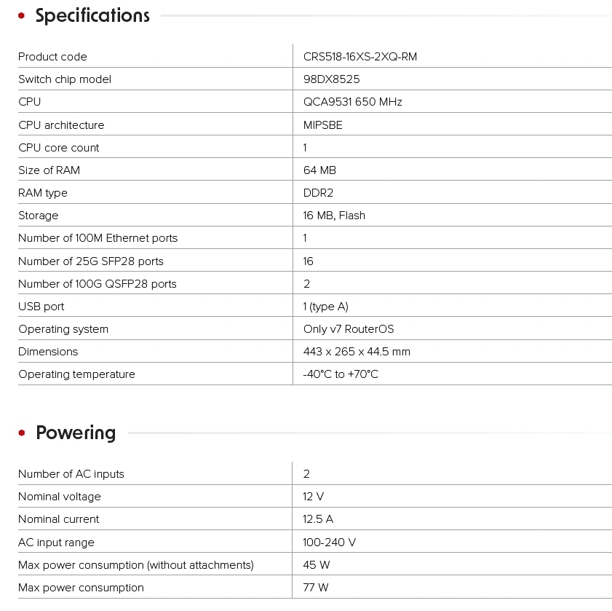
Task: Click the Number of 100G QSFP28 ports label
Action: pyautogui.click(x=98, y=283)
